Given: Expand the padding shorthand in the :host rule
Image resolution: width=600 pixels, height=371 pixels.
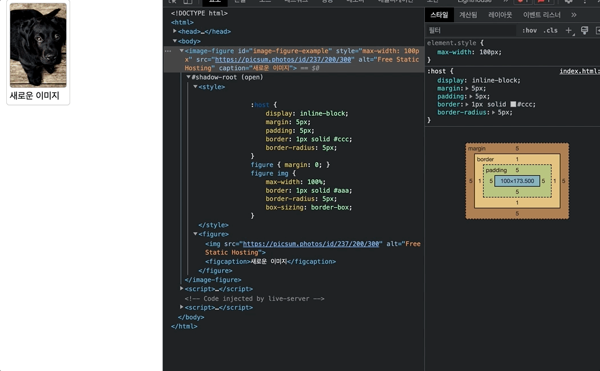Looking at the screenshot, I should point(471,96).
